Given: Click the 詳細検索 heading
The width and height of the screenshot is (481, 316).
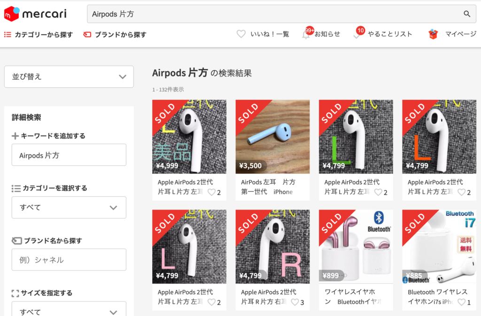Looking at the screenshot, I should click(26, 118).
